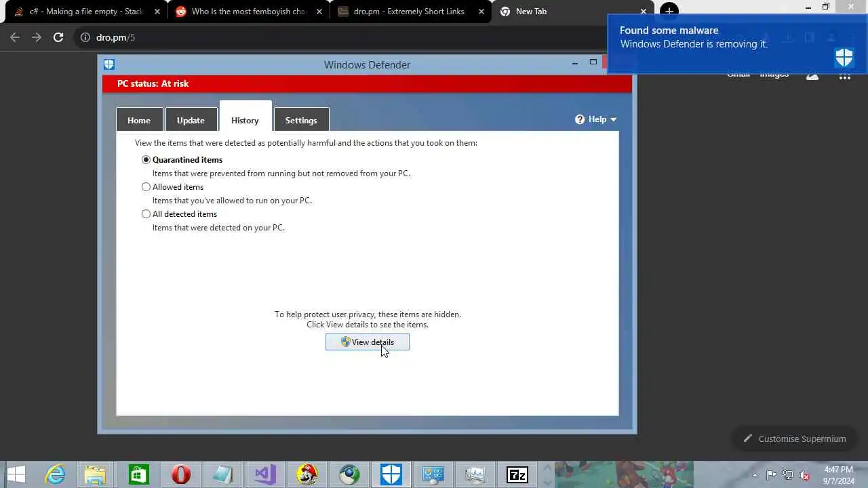The height and width of the screenshot is (488, 868).
Task: Minimize the Windows Defender window
Action: tap(575, 63)
